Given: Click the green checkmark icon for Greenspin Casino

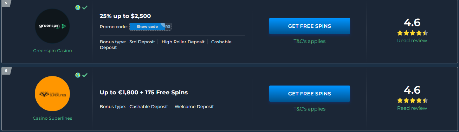Looking at the screenshot, I should pyautogui.click(x=85, y=7).
